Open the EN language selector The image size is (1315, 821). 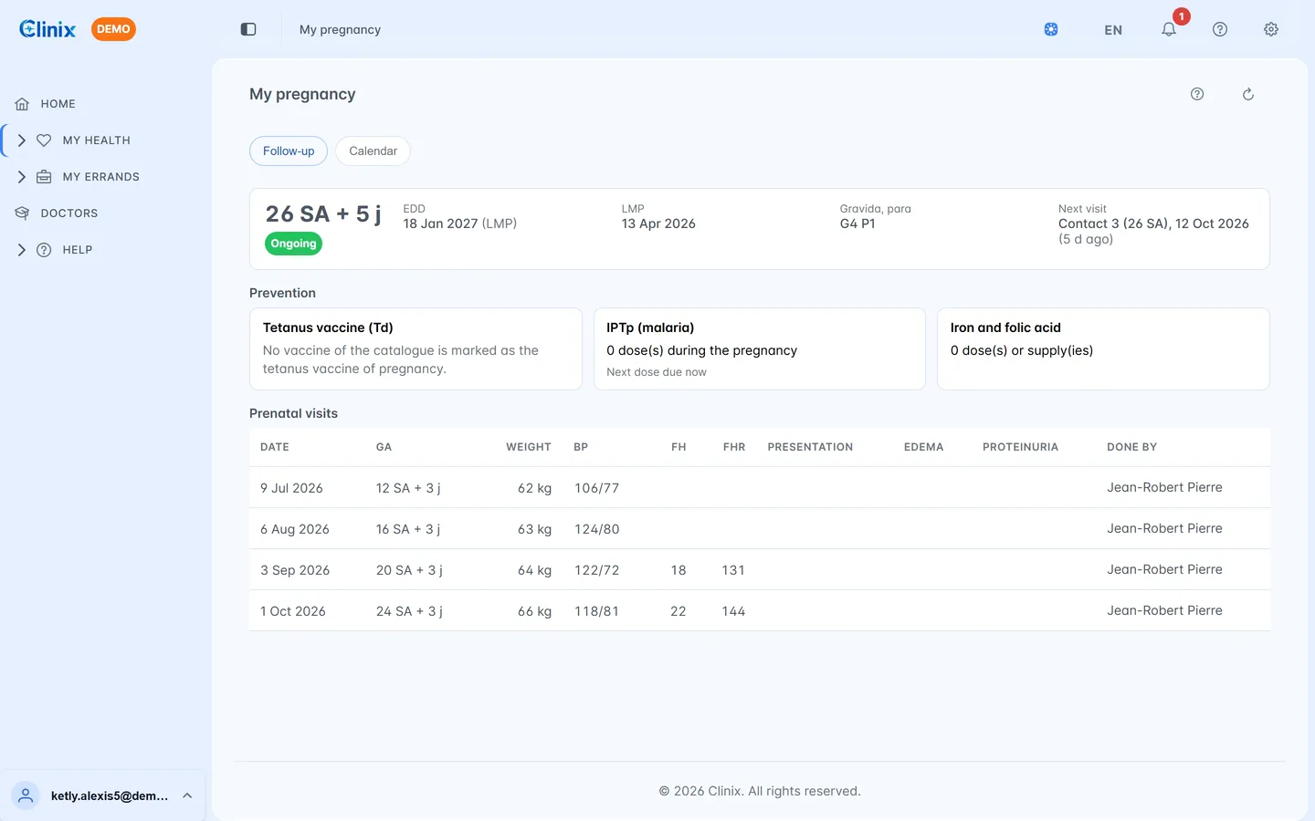point(1113,30)
